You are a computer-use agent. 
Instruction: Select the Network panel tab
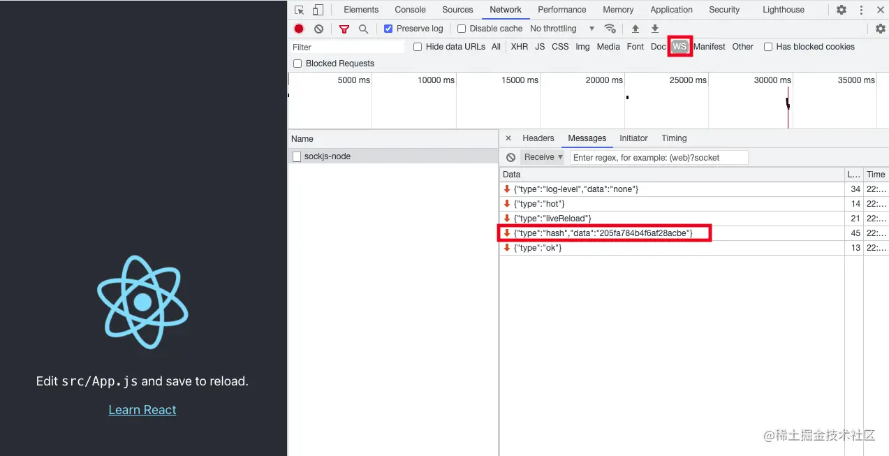click(x=506, y=10)
